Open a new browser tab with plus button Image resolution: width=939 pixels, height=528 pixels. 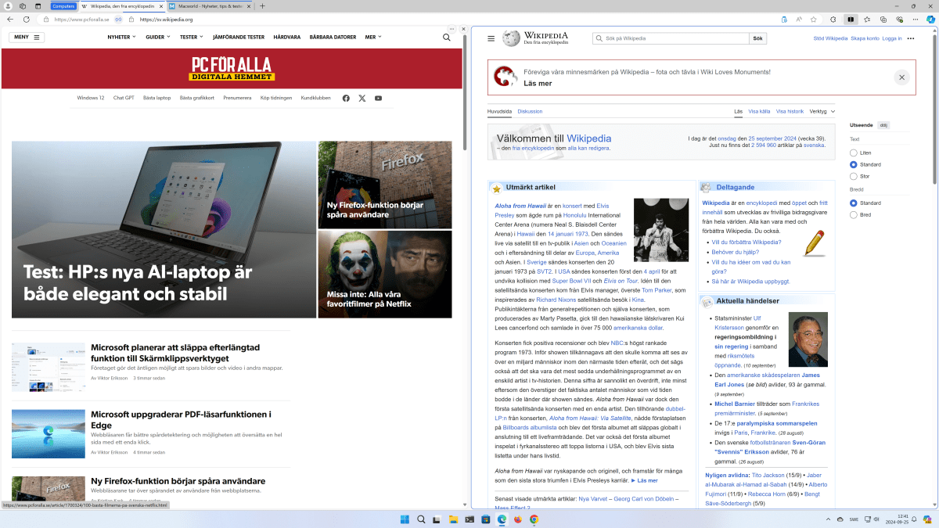click(262, 6)
